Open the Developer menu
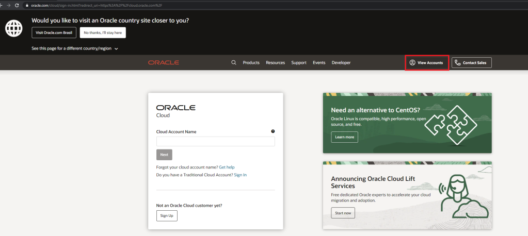Screen dimensions: 528x236 point(341,62)
